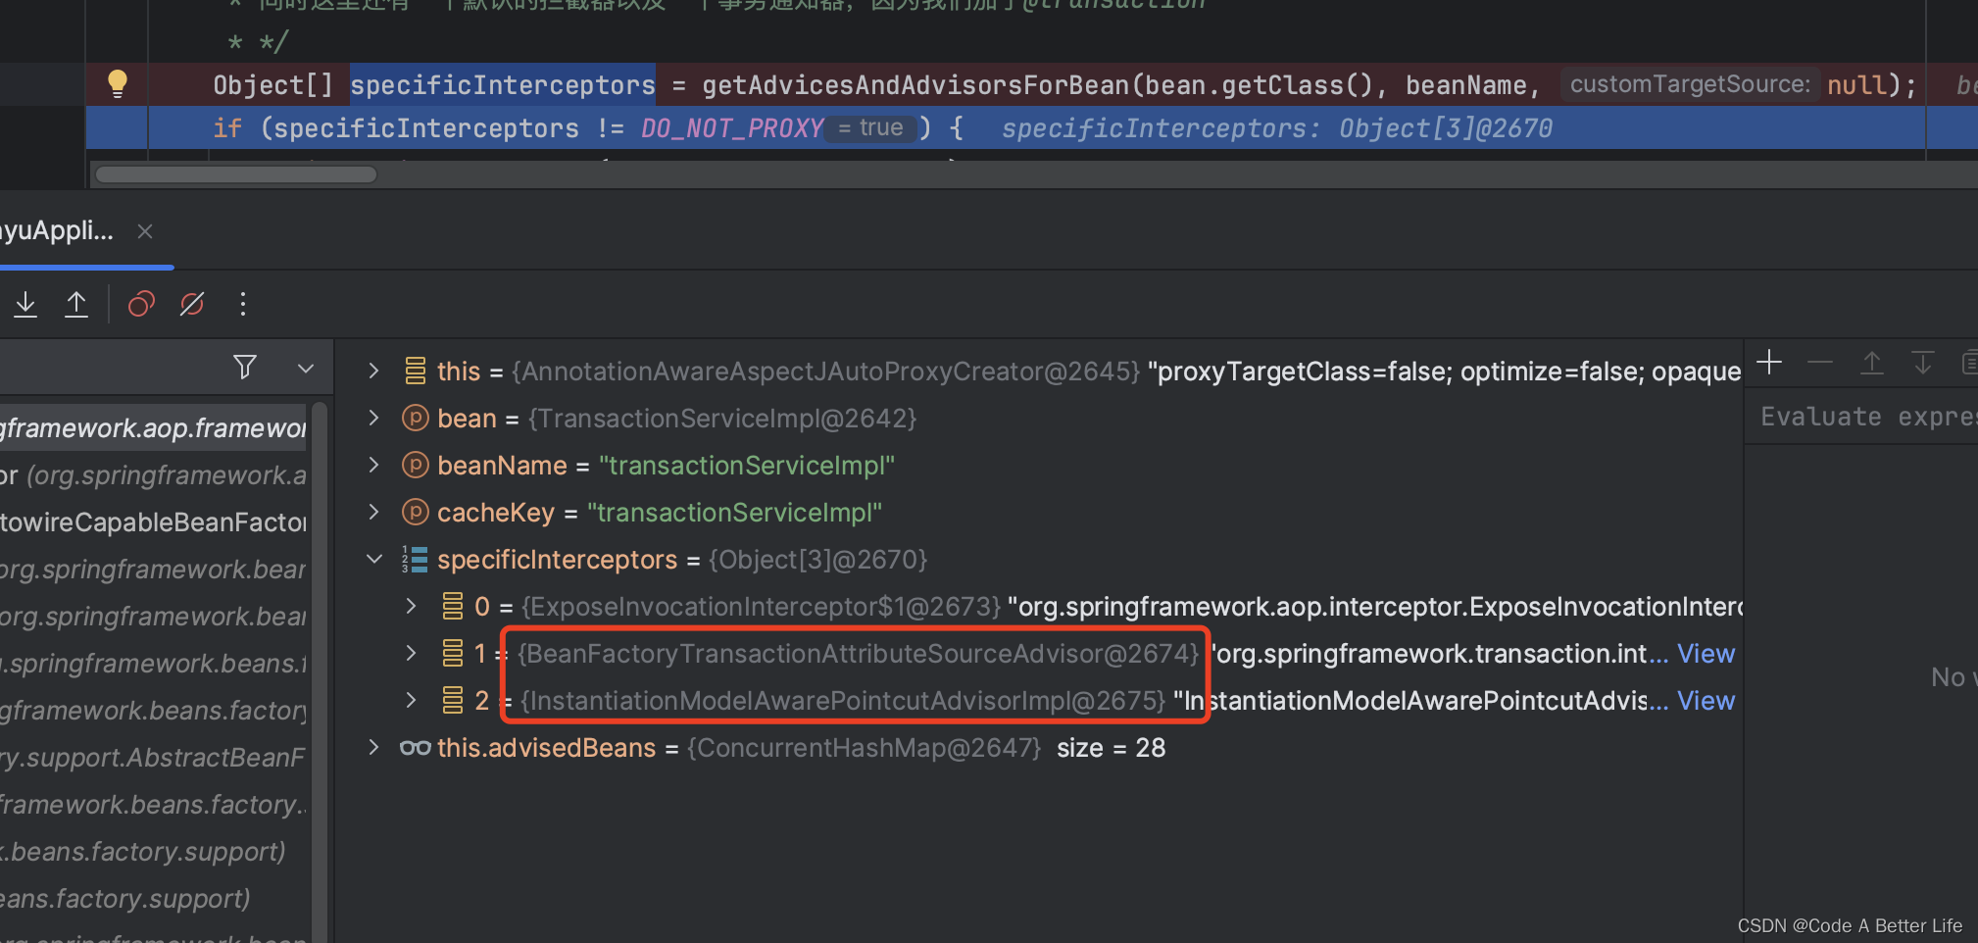Image resolution: width=1978 pixels, height=943 pixels.
Task: Expand array element 2 InstantiationModelAwarePointcutAdvisorImpl
Action: point(412,700)
